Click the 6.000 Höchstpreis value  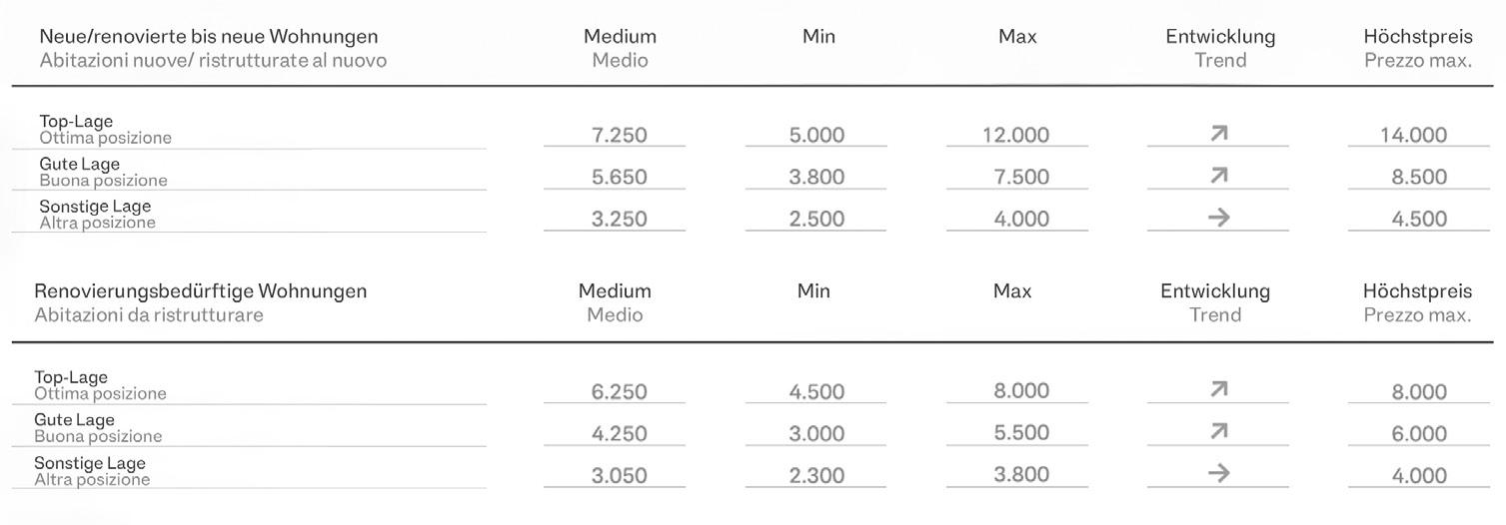[1419, 433]
